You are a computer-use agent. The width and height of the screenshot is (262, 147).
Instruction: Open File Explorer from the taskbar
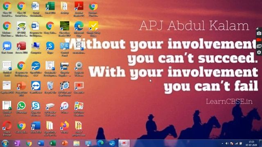tap(77, 143)
